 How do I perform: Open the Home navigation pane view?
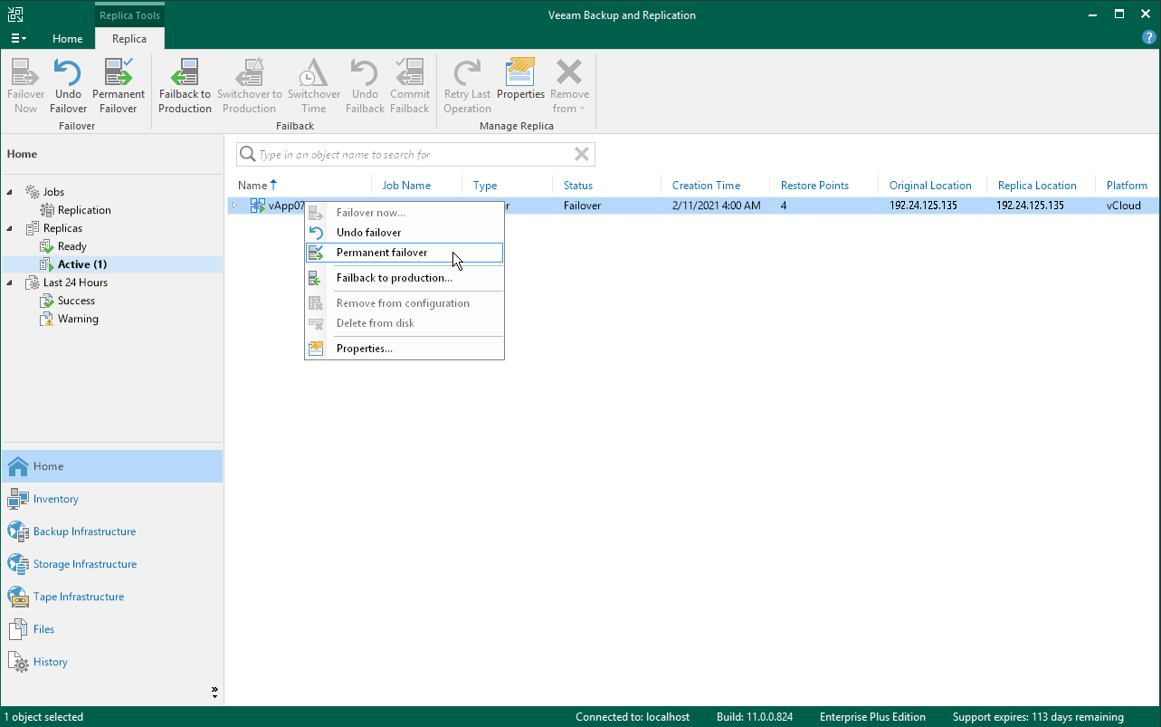[111, 466]
